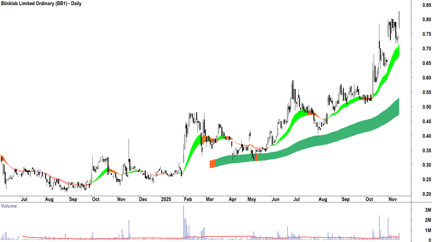Click the 2M volume axis label

coord(428,220)
